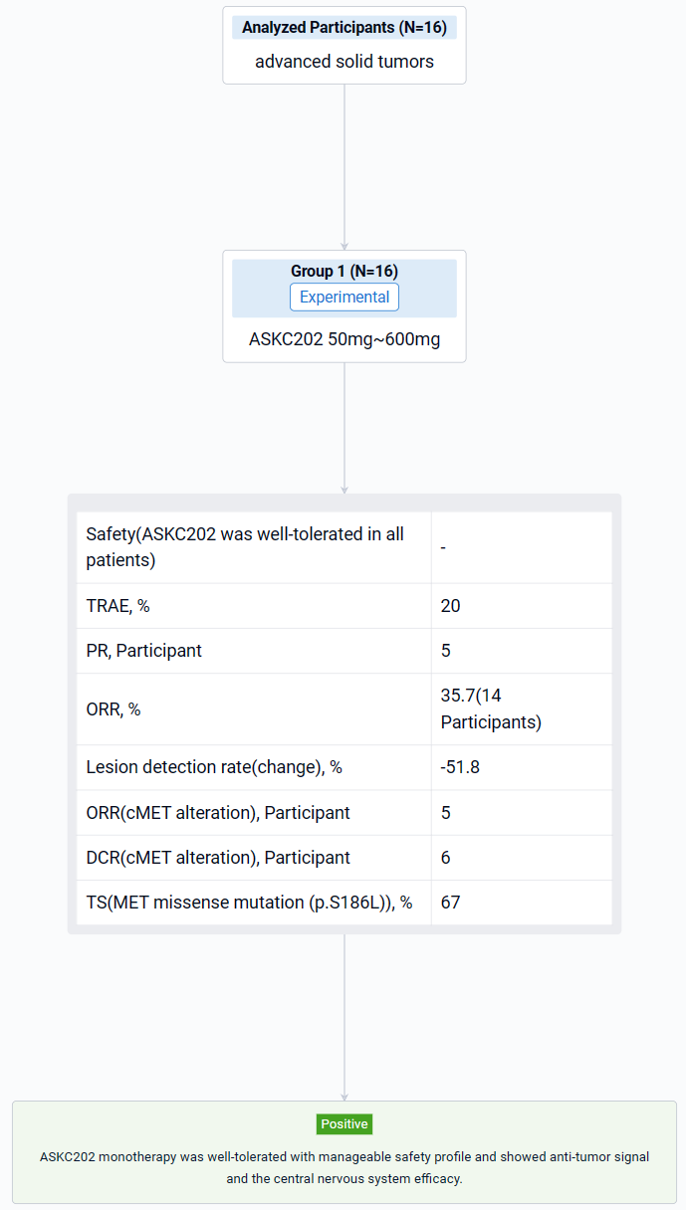Image resolution: width=686 pixels, height=1210 pixels.
Task: Click the Group 1 (N=16) heading
Action: [344, 271]
